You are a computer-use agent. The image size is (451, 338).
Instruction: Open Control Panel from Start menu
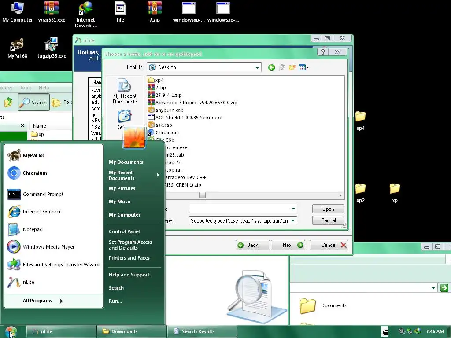124,231
